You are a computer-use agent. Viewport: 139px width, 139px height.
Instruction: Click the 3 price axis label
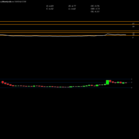133,38
